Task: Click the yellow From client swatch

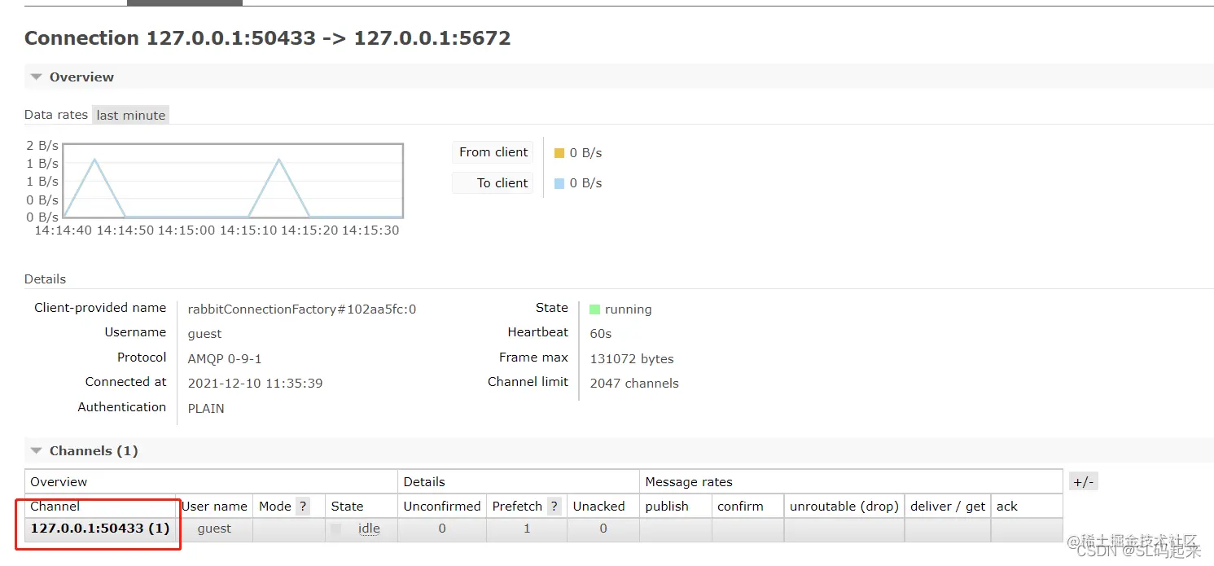Action: coord(559,153)
